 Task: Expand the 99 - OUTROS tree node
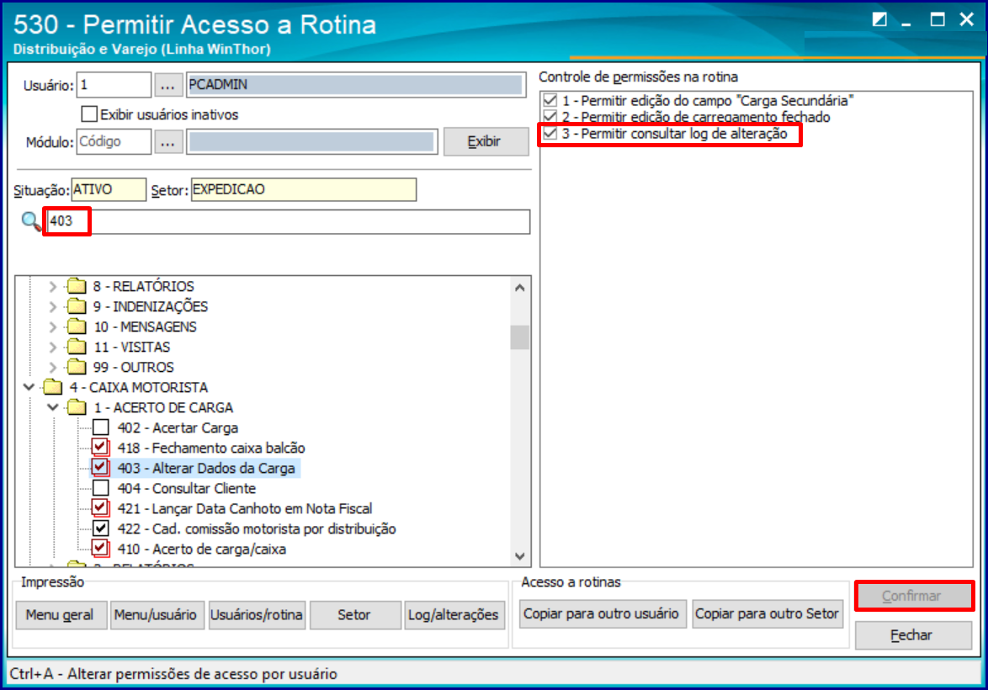pyautogui.click(x=53, y=368)
